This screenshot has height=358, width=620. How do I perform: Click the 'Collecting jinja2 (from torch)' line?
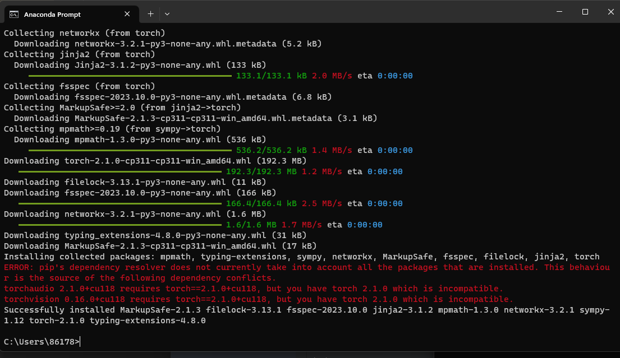point(80,54)
